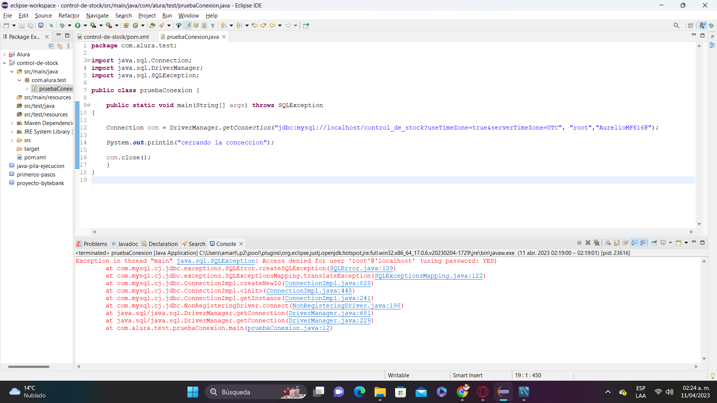This screenshot has height=403, width=717.
Task: Click Remove All Terminated Launches icon
Action: tap(596, 243)
